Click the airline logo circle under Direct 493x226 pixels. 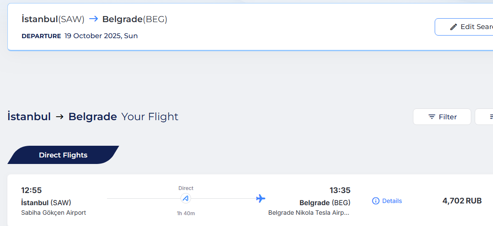tap(186, 198)
